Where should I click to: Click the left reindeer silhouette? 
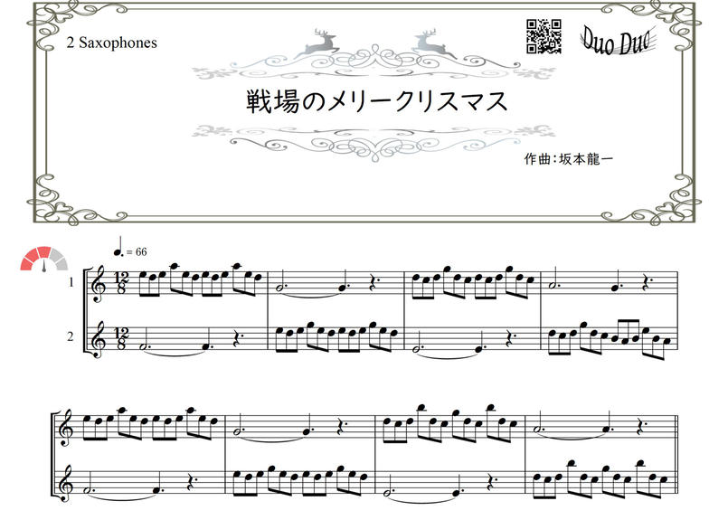tap(317, 41)
